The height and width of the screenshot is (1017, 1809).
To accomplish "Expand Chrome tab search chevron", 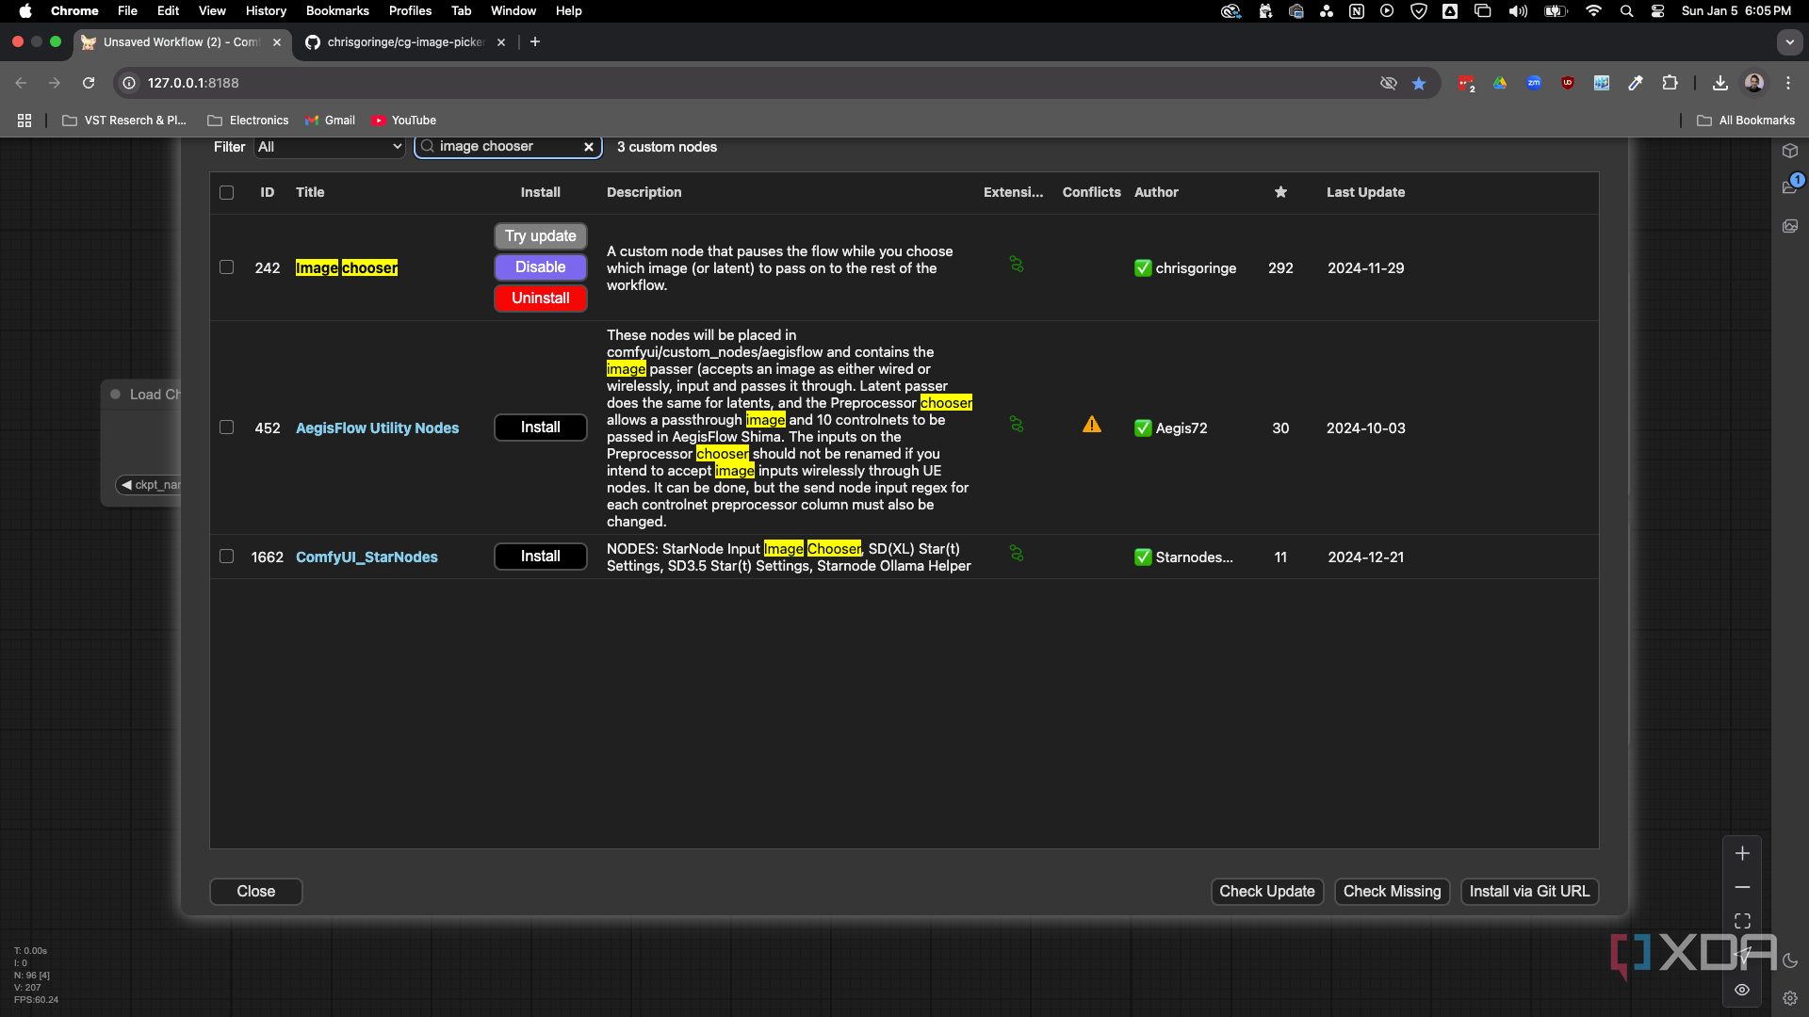I will (1789, 42).
